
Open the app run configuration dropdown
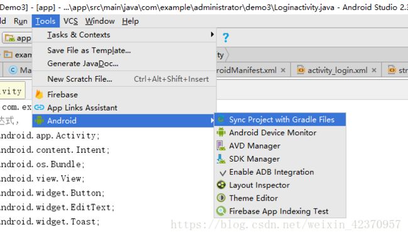(x=18, y=38)
